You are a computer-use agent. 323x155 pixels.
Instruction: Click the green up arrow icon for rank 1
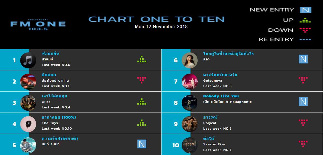point(142,59)
